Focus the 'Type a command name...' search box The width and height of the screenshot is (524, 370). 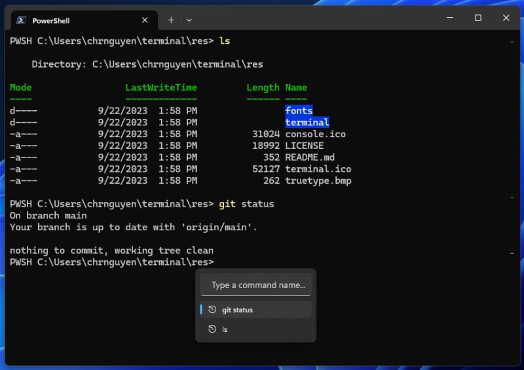[256, 285]
